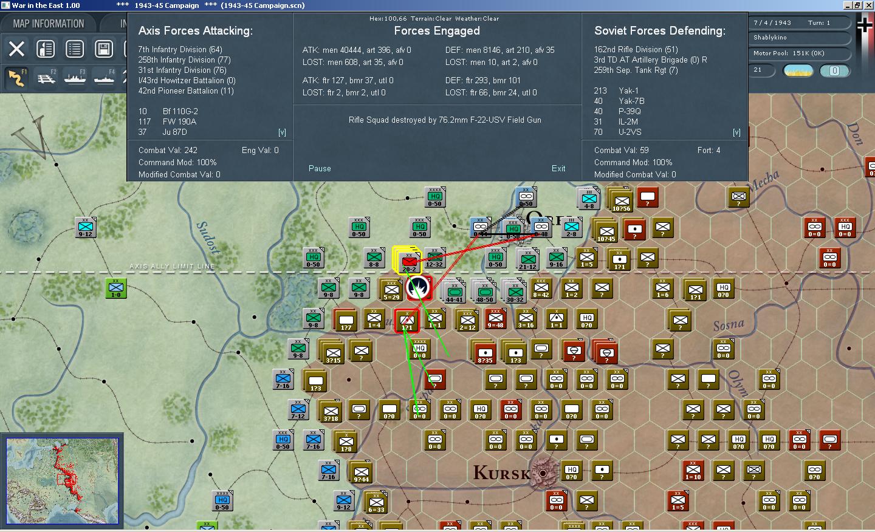The height and width of the screenshot is (532, 875).
Task: Expand Soviet air units list [v]
Action: (736, 132)
